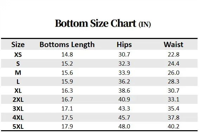199x133 pixels.
Task: Select the Size column header
Action: tap(18, 45)
